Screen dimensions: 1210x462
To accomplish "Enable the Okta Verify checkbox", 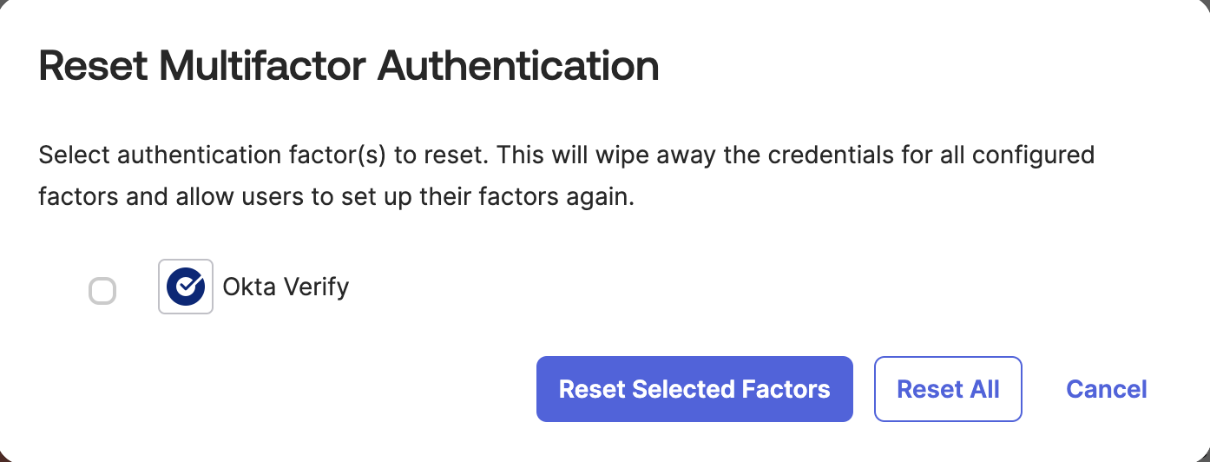I will tap(102, 291).
